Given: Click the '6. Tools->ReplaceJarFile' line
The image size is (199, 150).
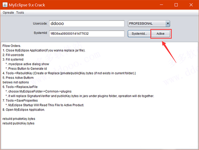Looking at the screenshot, I should point(20,87).
